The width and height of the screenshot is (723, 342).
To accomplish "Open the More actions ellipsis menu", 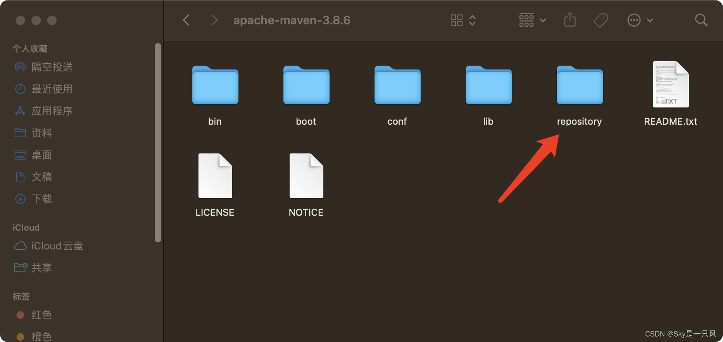I will click(x=634, y=20).
